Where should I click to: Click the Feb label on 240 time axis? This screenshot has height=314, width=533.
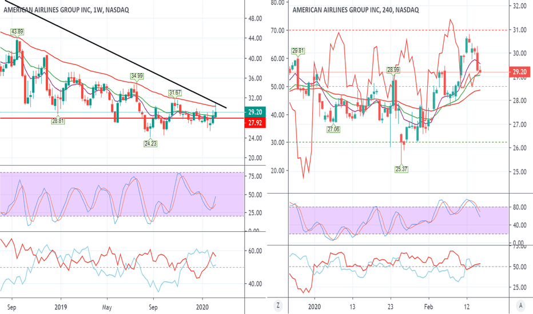pyautogui.click(x=429, y=307)
